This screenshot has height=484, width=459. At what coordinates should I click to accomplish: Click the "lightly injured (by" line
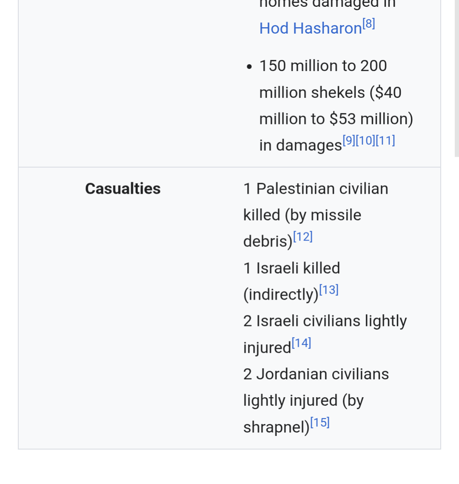[x=303, y=401]
